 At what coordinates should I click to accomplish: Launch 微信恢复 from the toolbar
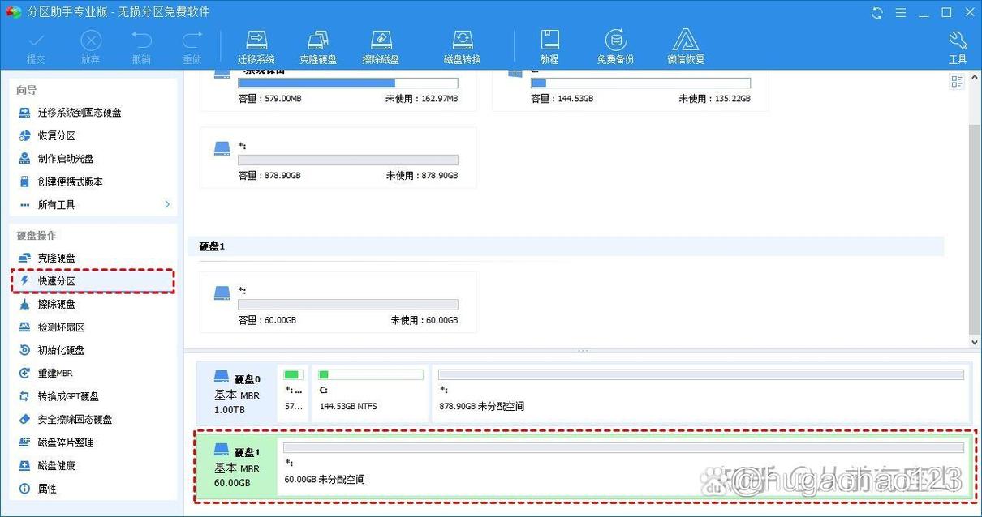(686, 46)
